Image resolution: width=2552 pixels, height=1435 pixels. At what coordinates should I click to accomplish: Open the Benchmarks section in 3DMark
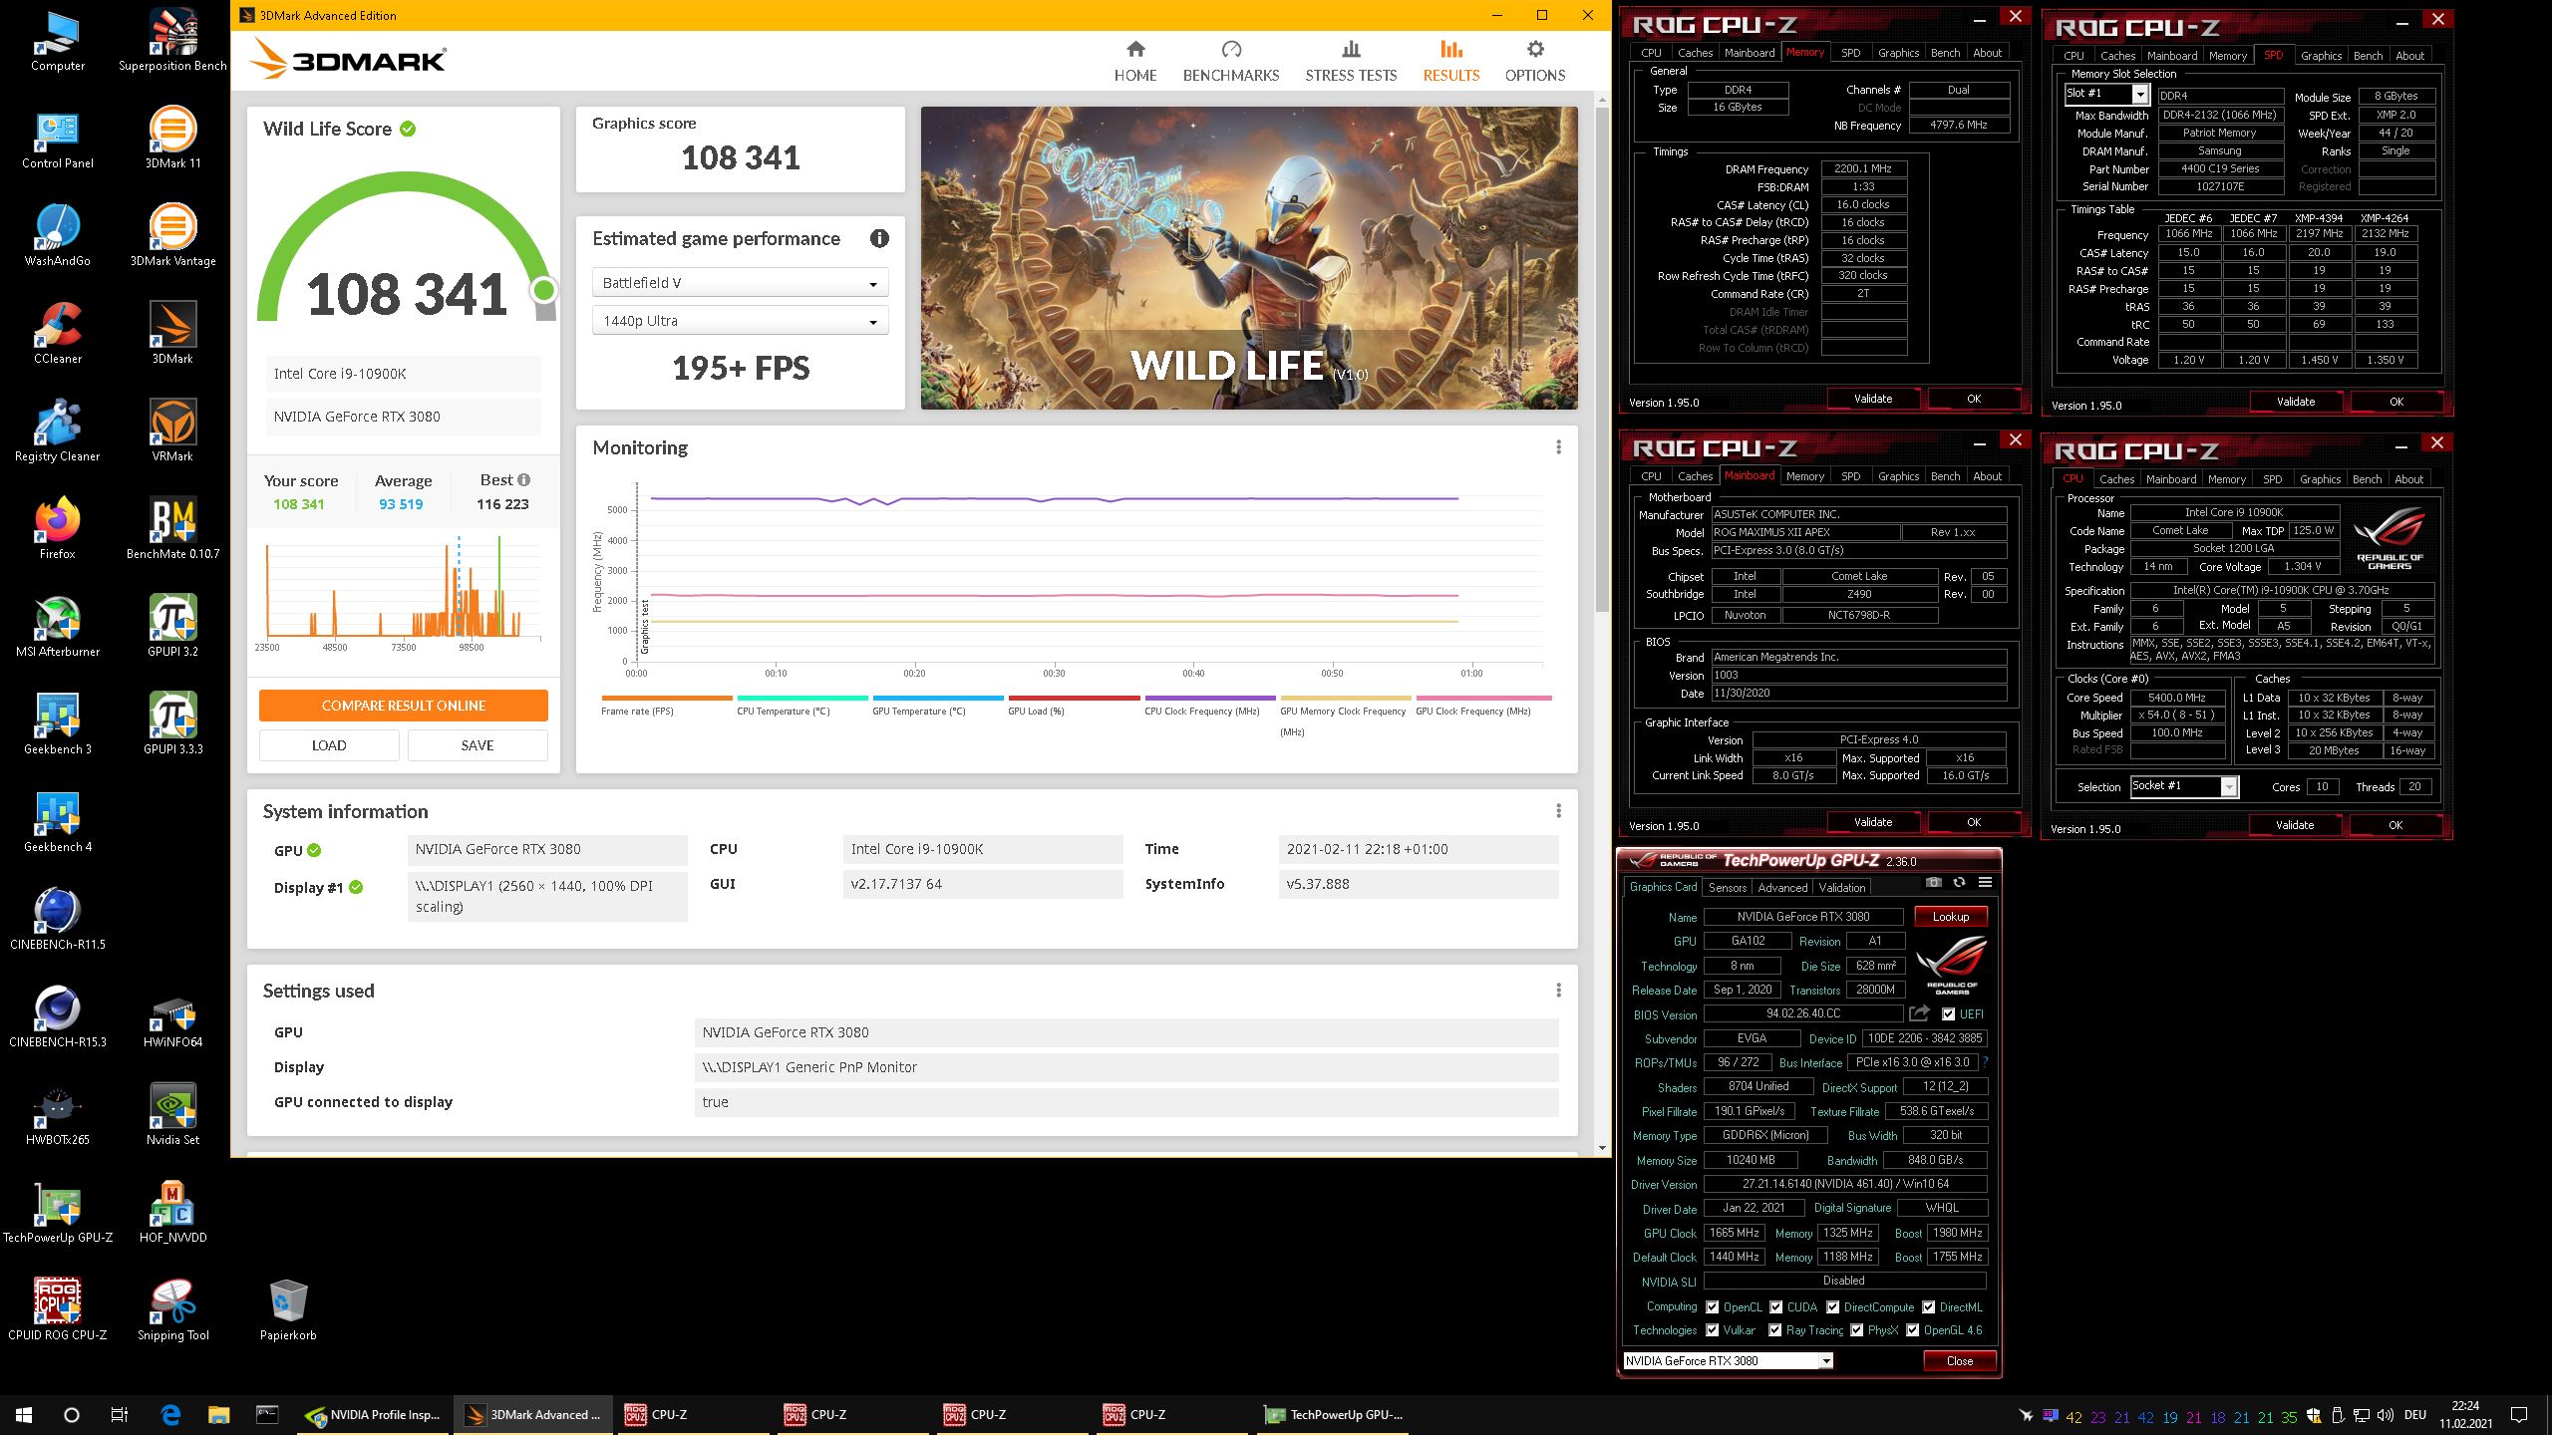point(1230,61)
